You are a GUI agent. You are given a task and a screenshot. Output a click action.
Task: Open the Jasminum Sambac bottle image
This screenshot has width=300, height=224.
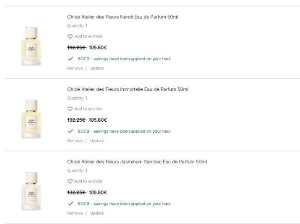pyautogui.click(x=32, y=191)
